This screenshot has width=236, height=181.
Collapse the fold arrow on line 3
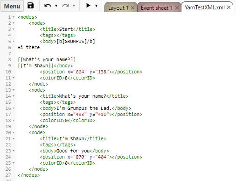pyautogui.click(x=14, y=29)
